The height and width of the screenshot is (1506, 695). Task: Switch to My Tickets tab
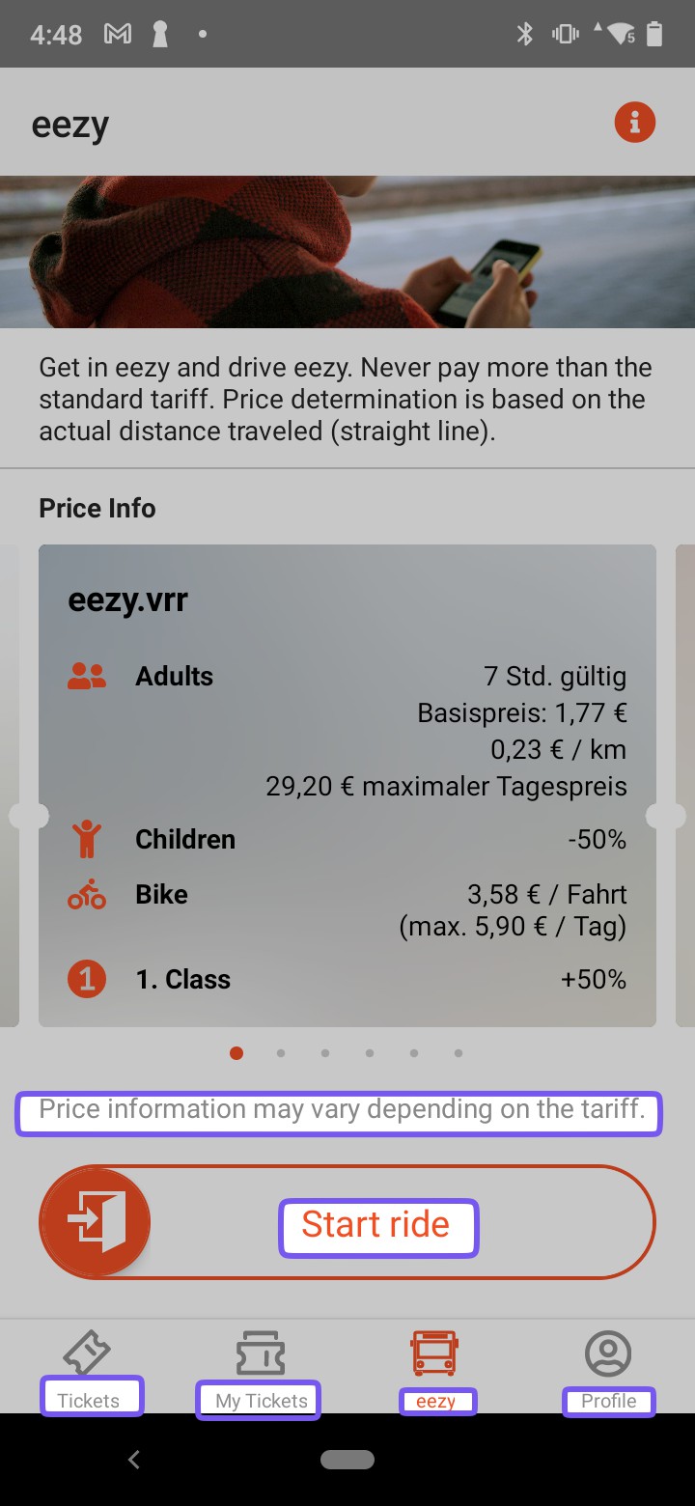tap(261, 1367)
